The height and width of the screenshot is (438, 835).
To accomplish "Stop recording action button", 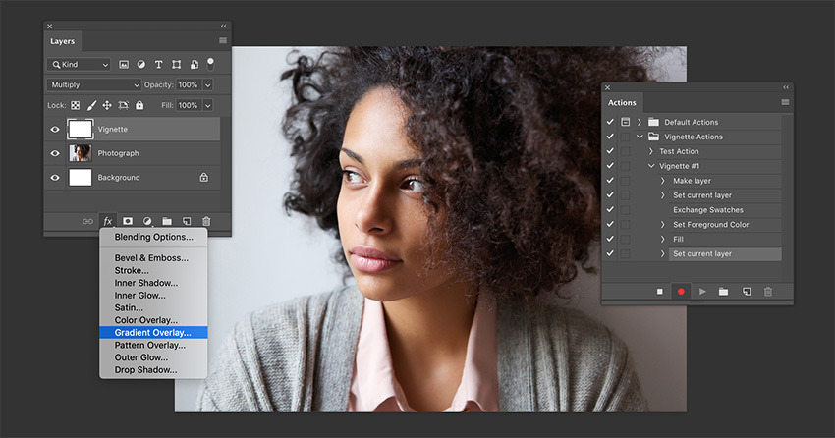I will point(660,292).
